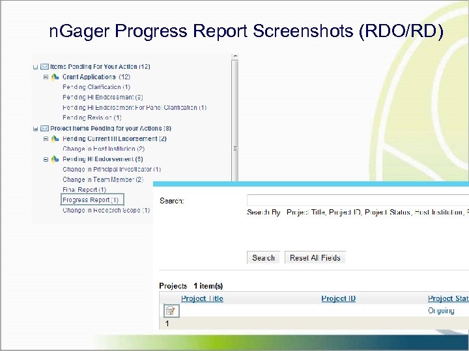Sort by Project ID column header
469x351 pixels.
pyautogui.click(x=338, y=298)
